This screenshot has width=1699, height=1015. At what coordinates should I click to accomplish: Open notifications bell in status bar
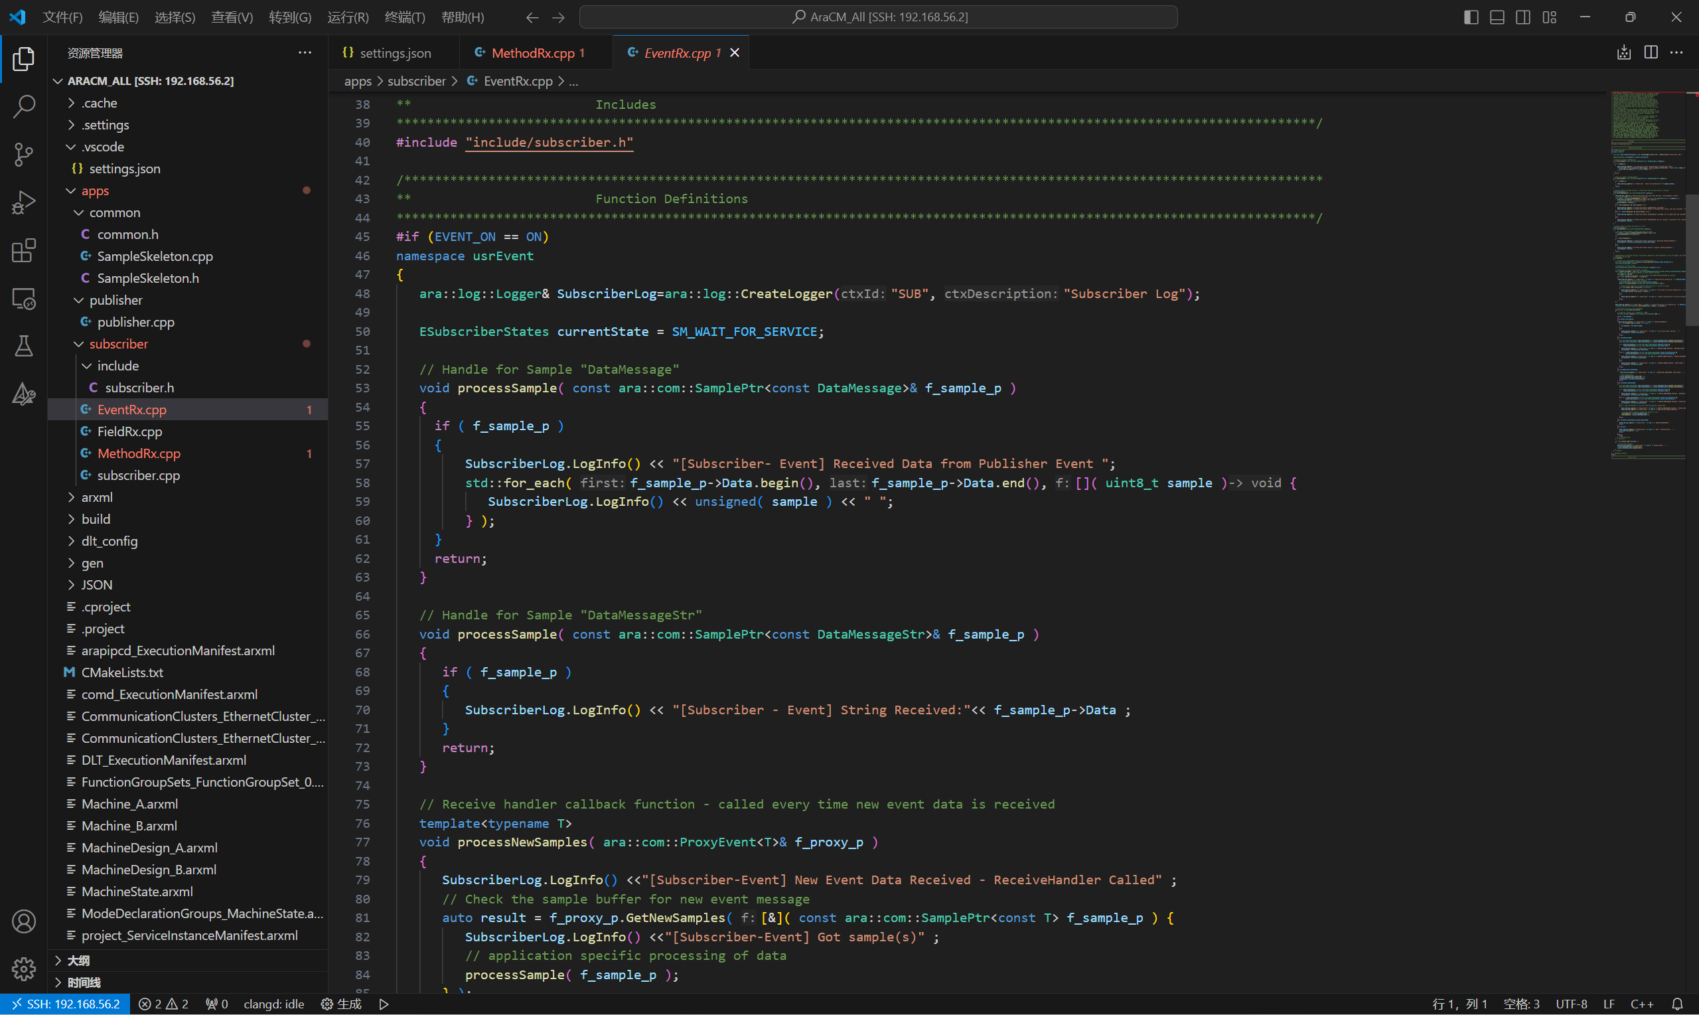pyautogui.click(x=1677, y=1004)
